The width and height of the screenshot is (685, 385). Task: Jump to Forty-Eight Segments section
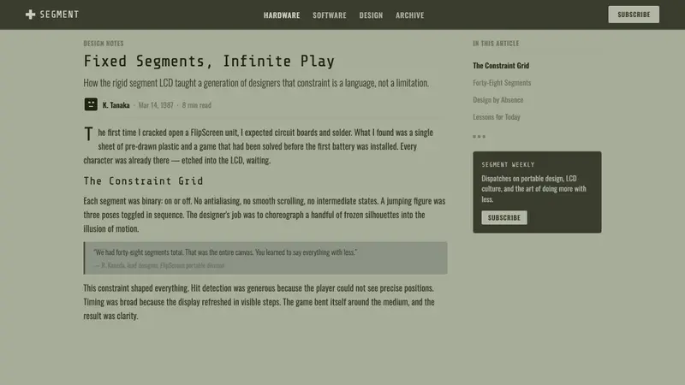coord(502,82)
